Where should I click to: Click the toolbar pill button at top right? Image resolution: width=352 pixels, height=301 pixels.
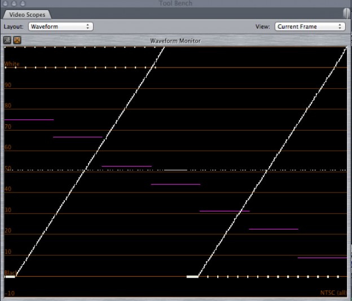(x=345, y=12)
